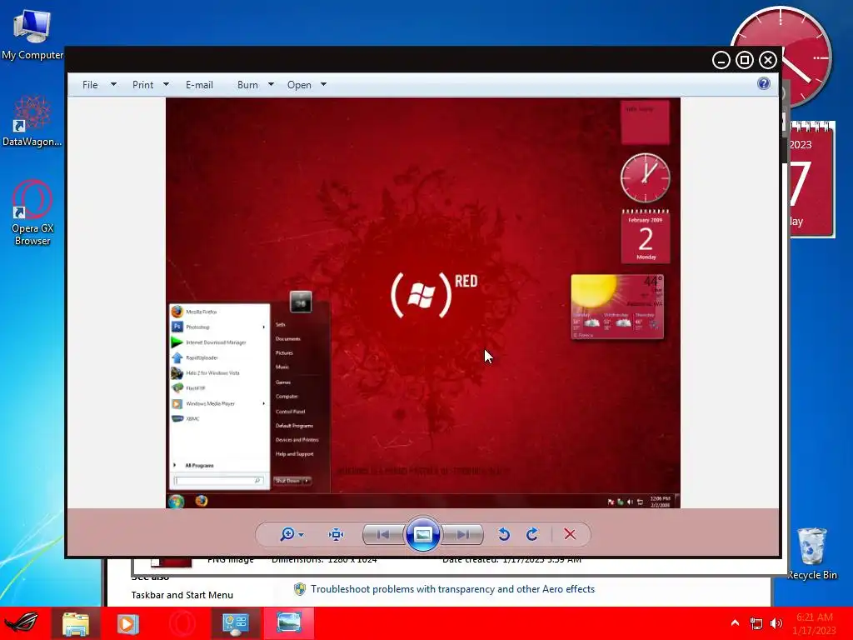Switch to Personalization control panel taskbar button
Image resolution: width=853 pixels, height=640 pixels.
coord(236,623)
